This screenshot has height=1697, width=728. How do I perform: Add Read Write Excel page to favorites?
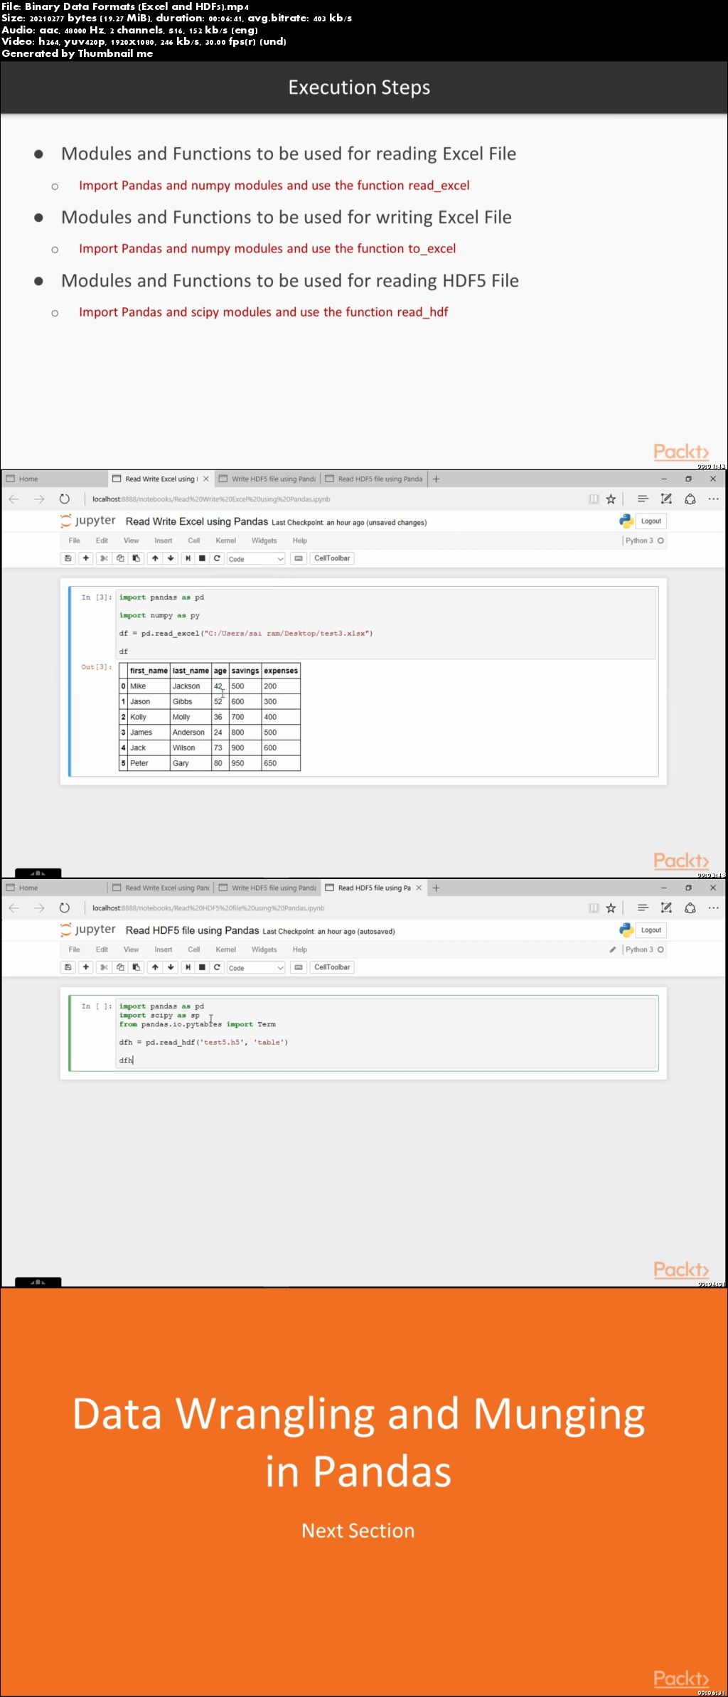(611, 499)
